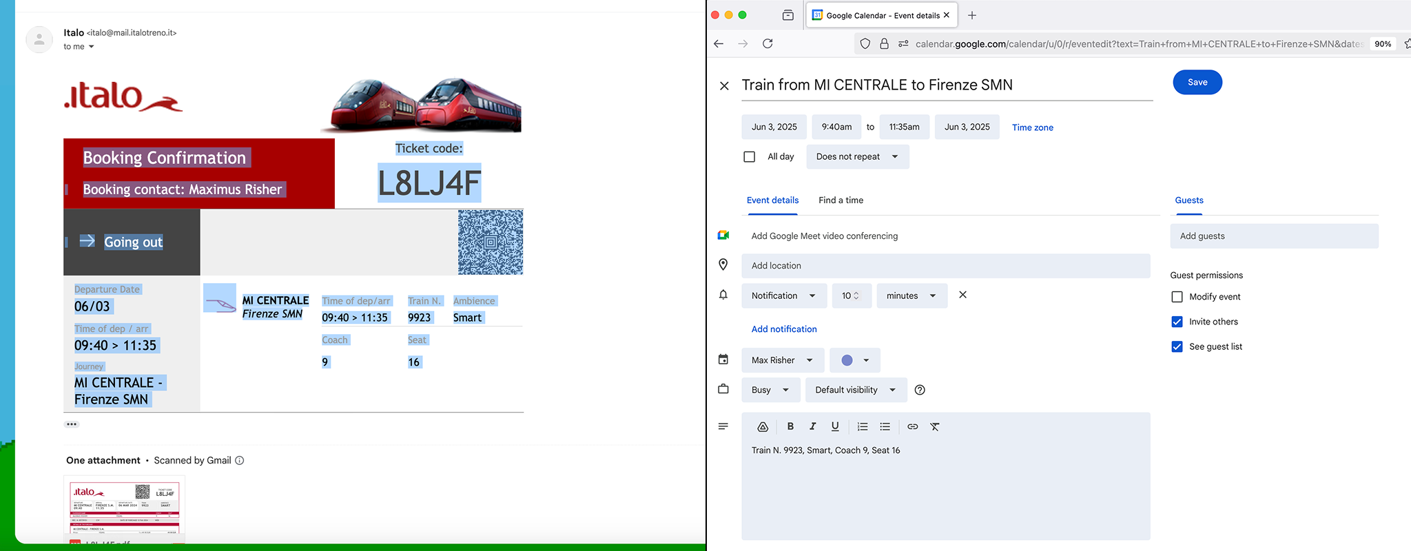Open the Busy availability dropdown
1411x551 pixels.
(x=771, y=390)
